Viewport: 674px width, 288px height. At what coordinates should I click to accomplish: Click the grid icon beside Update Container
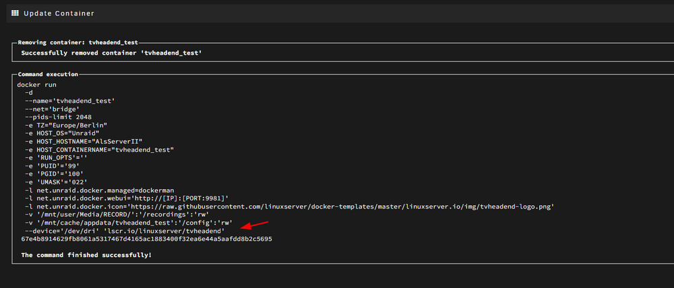pos(15,13)
